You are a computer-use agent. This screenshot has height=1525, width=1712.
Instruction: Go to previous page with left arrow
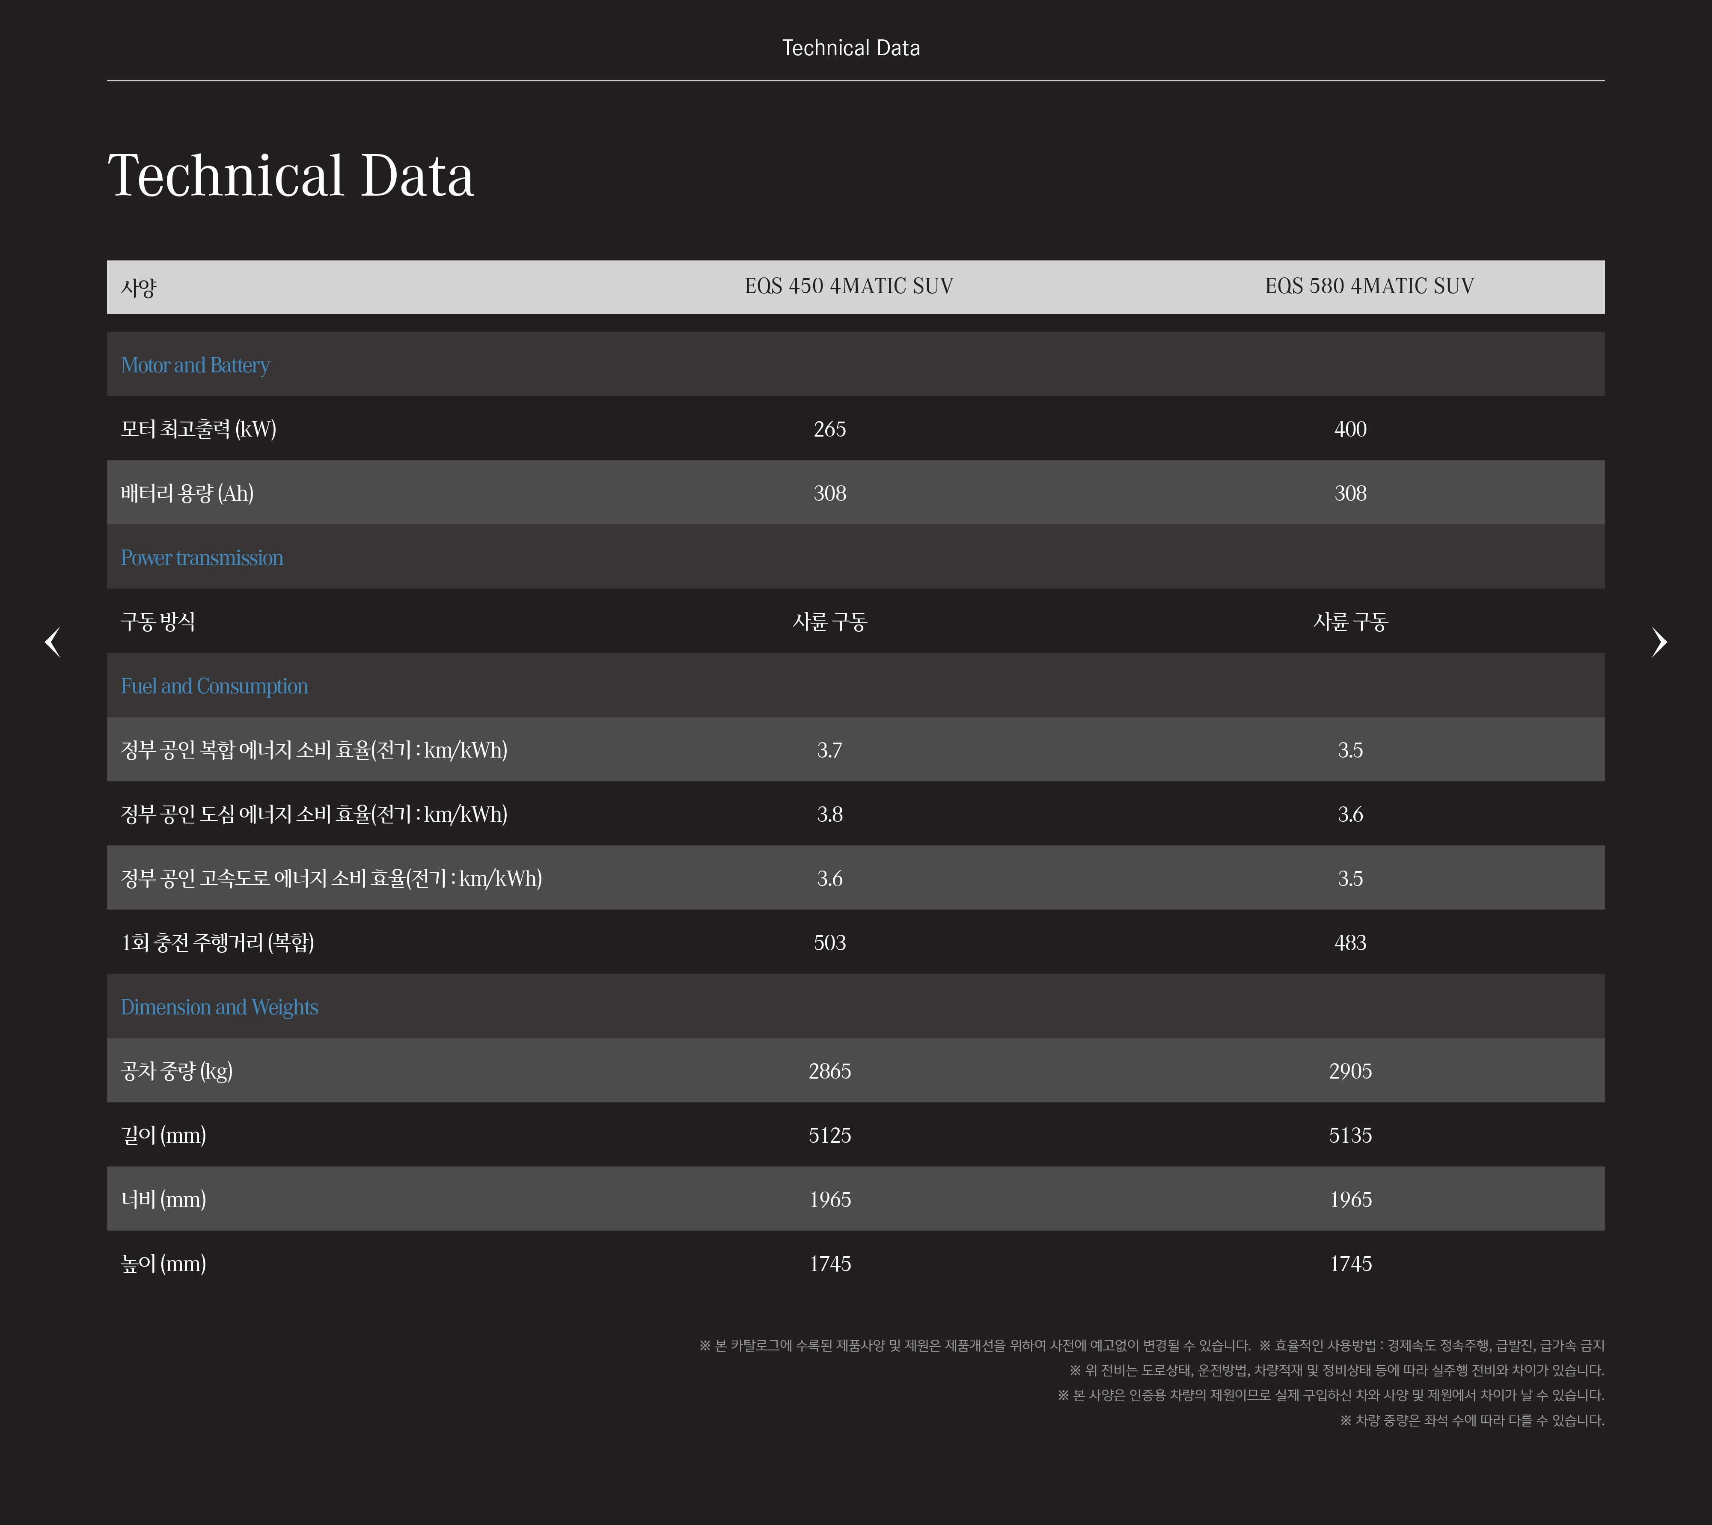click(x=53, y=642)
